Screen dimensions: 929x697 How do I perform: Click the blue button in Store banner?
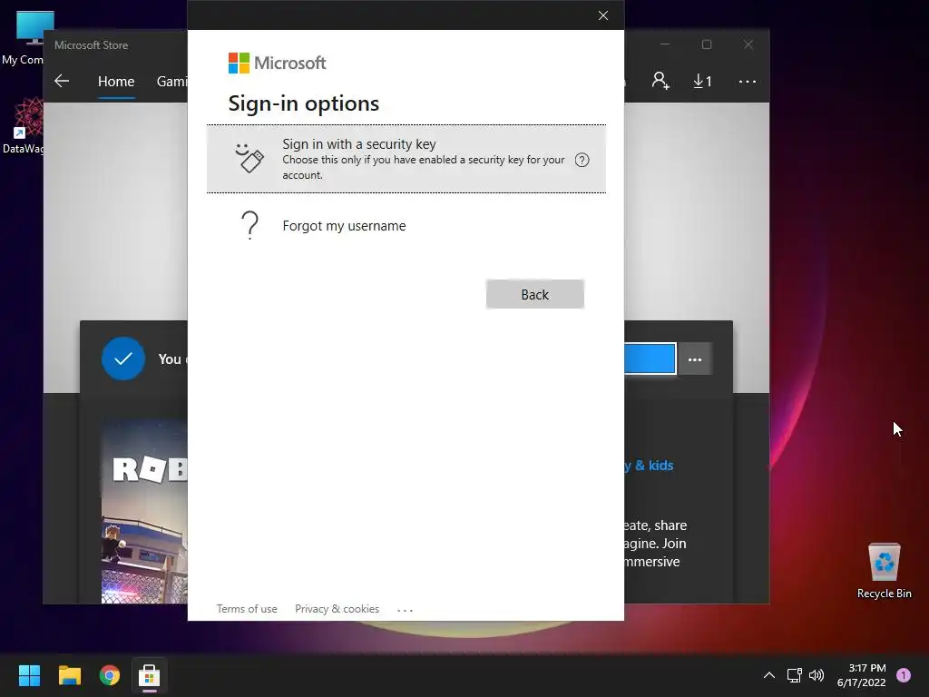coord(650,358)
